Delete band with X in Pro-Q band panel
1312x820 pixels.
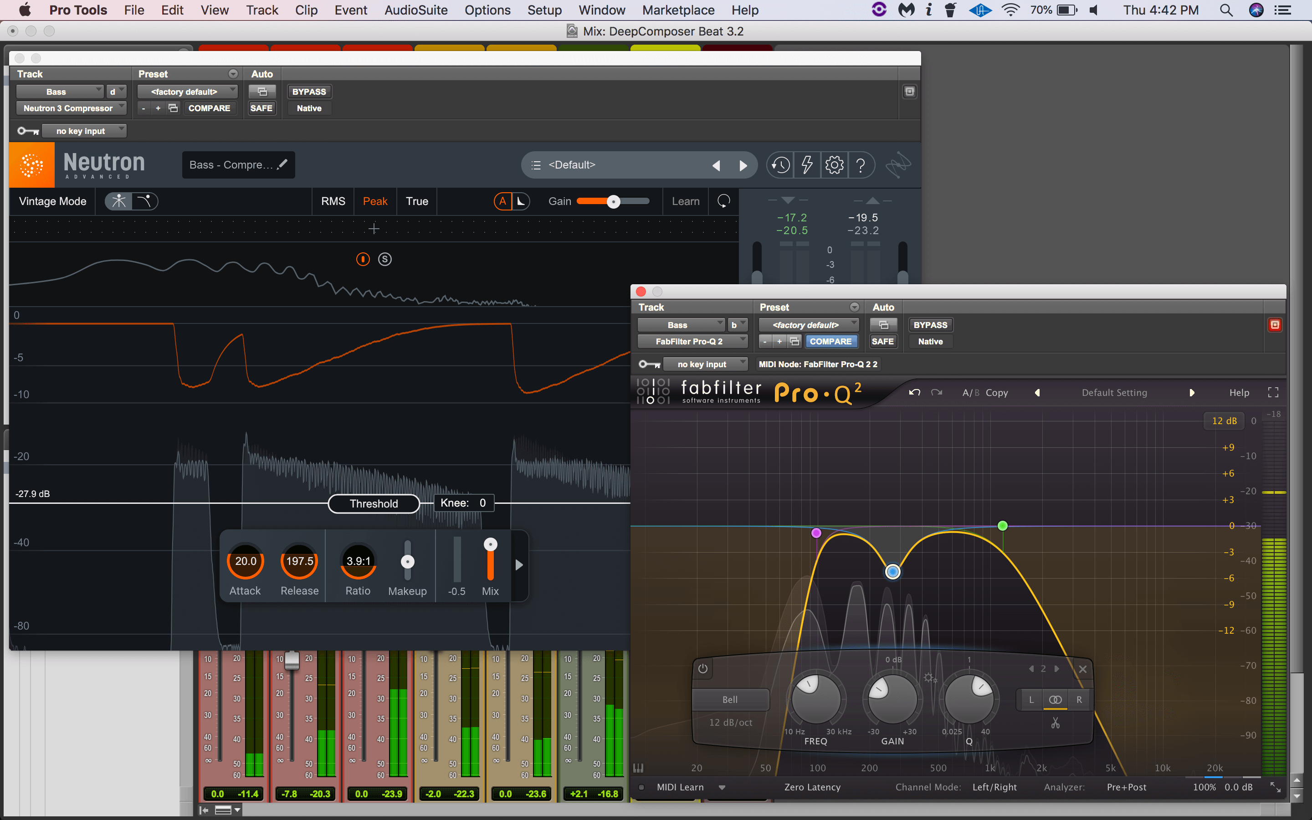1083,669
